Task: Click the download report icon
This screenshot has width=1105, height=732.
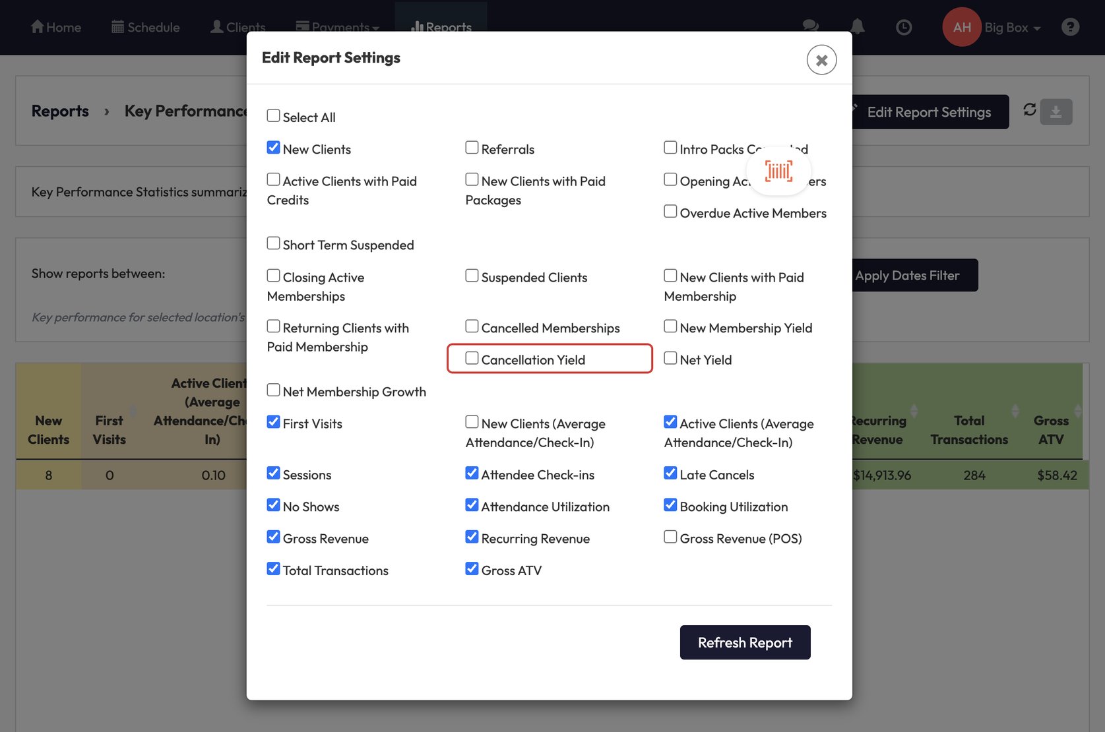Action: (1056, 112)
